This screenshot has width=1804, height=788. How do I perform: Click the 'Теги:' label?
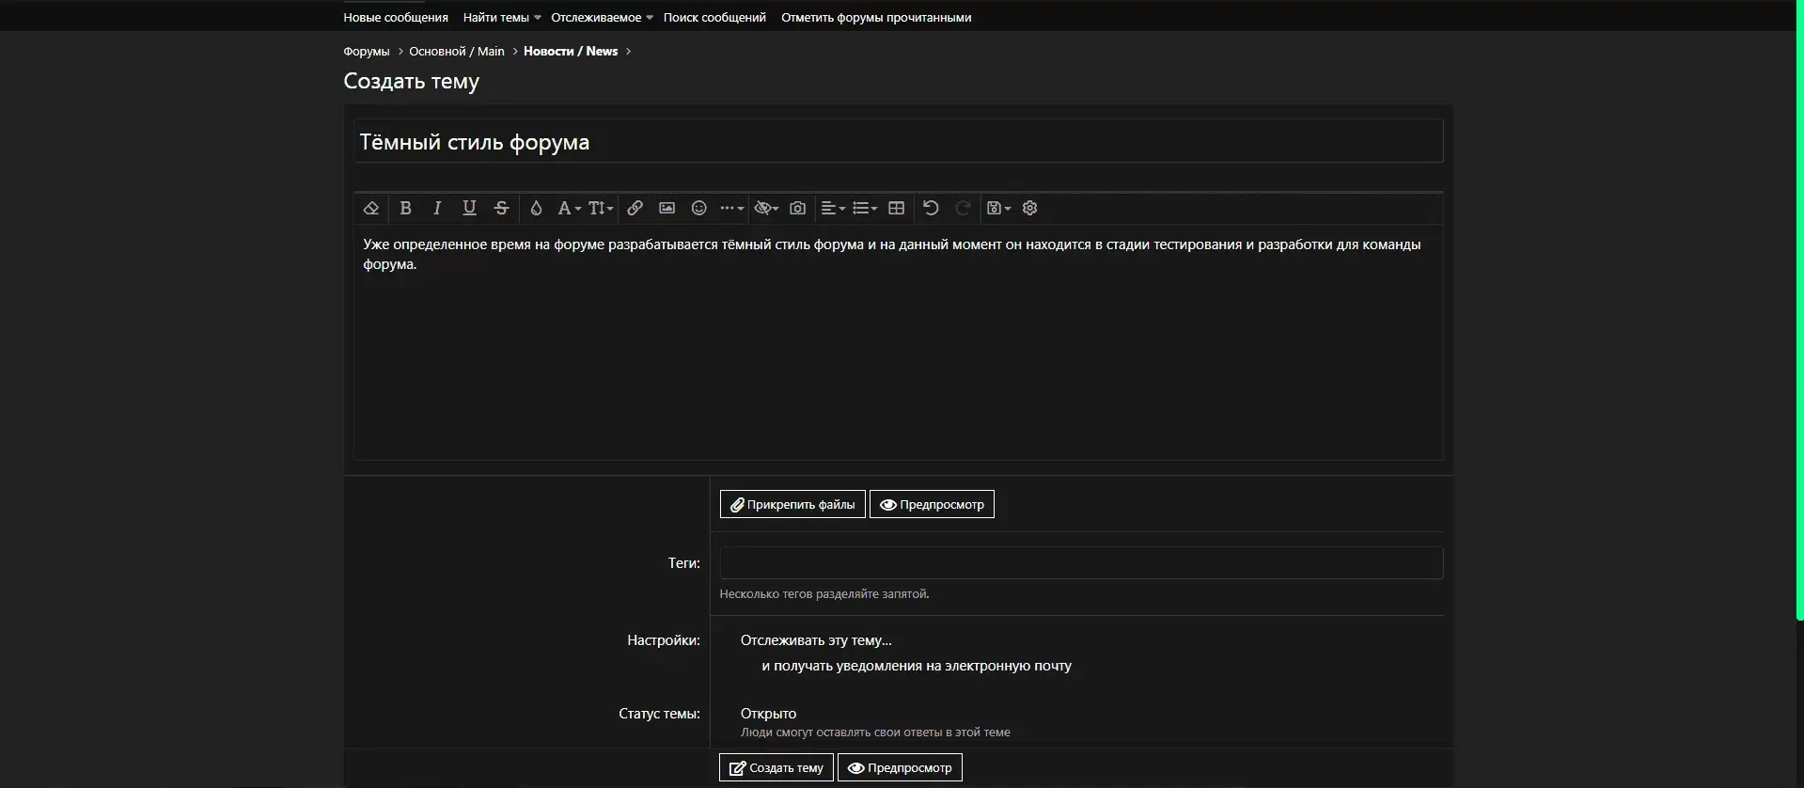684,563
